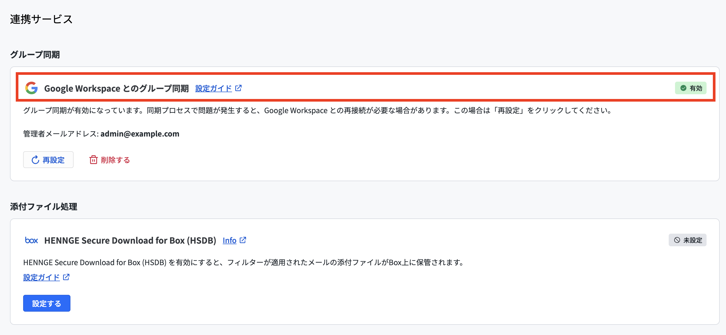Click the 連携サービス page heading
Viewport: 726px width, 335px height.
[42, 19]
